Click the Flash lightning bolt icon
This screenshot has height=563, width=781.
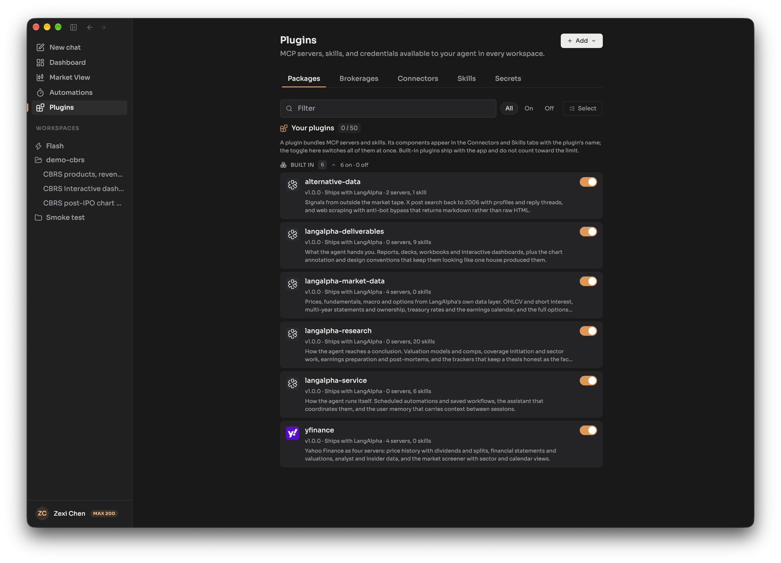coord(38,146)
